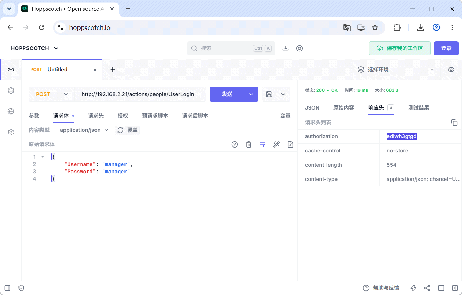
Task: Select the authorization value edlwh3gtgd
Action: tap(402, 136)
